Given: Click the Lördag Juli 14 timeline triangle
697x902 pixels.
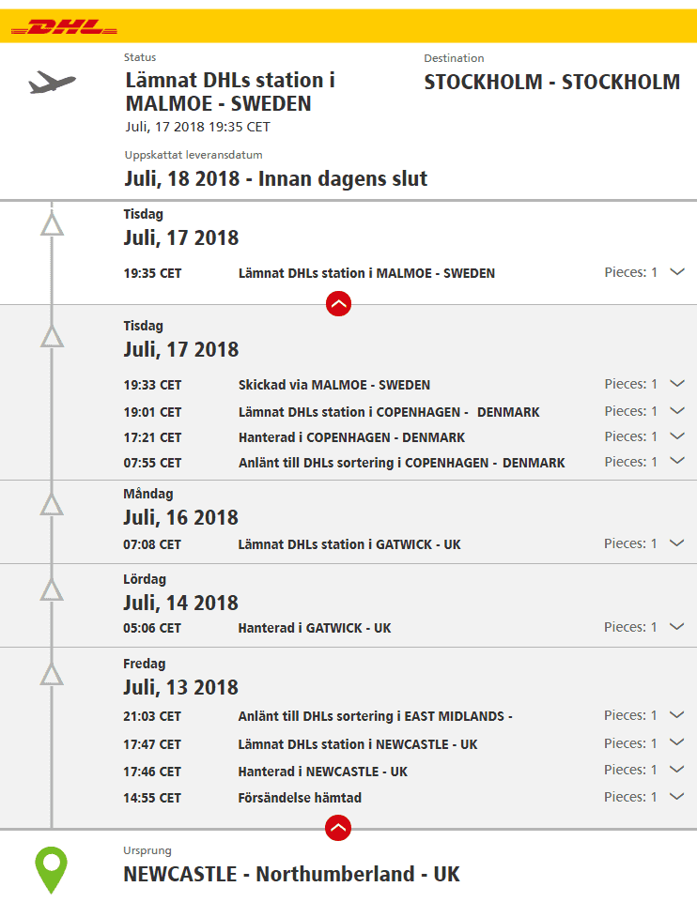Looking at the screenshot, I should point(52,589).
